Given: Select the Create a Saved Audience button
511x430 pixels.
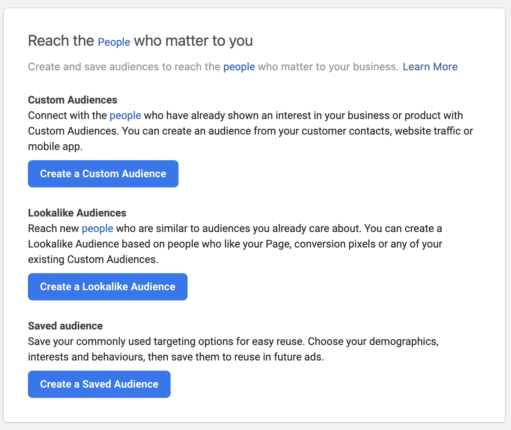Looking at the screenshot, I should pyautogui.click(x=99, y=384).
